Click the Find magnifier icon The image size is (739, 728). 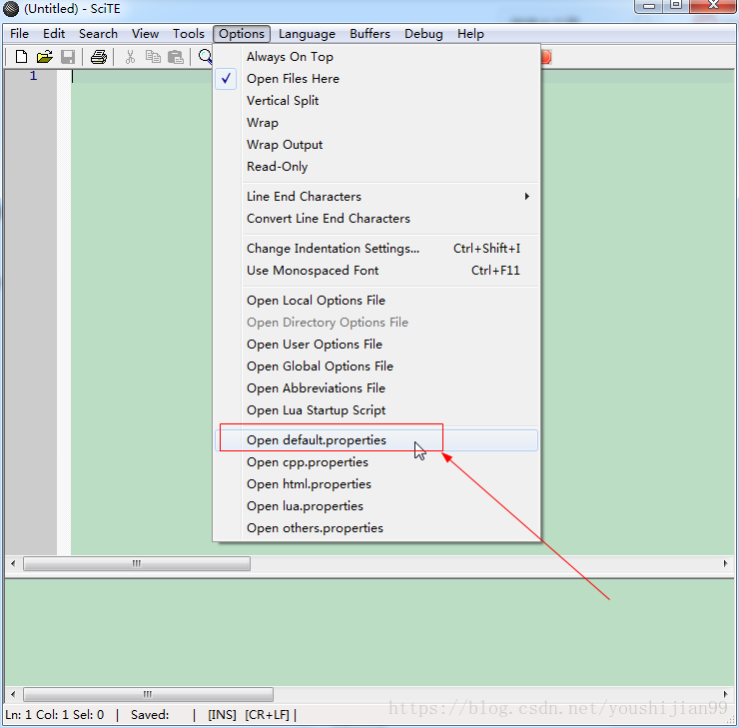point(205,57)
